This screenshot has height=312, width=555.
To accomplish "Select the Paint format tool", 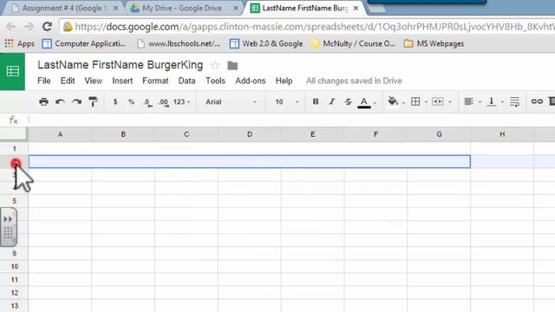I will [x=93, y=102].
